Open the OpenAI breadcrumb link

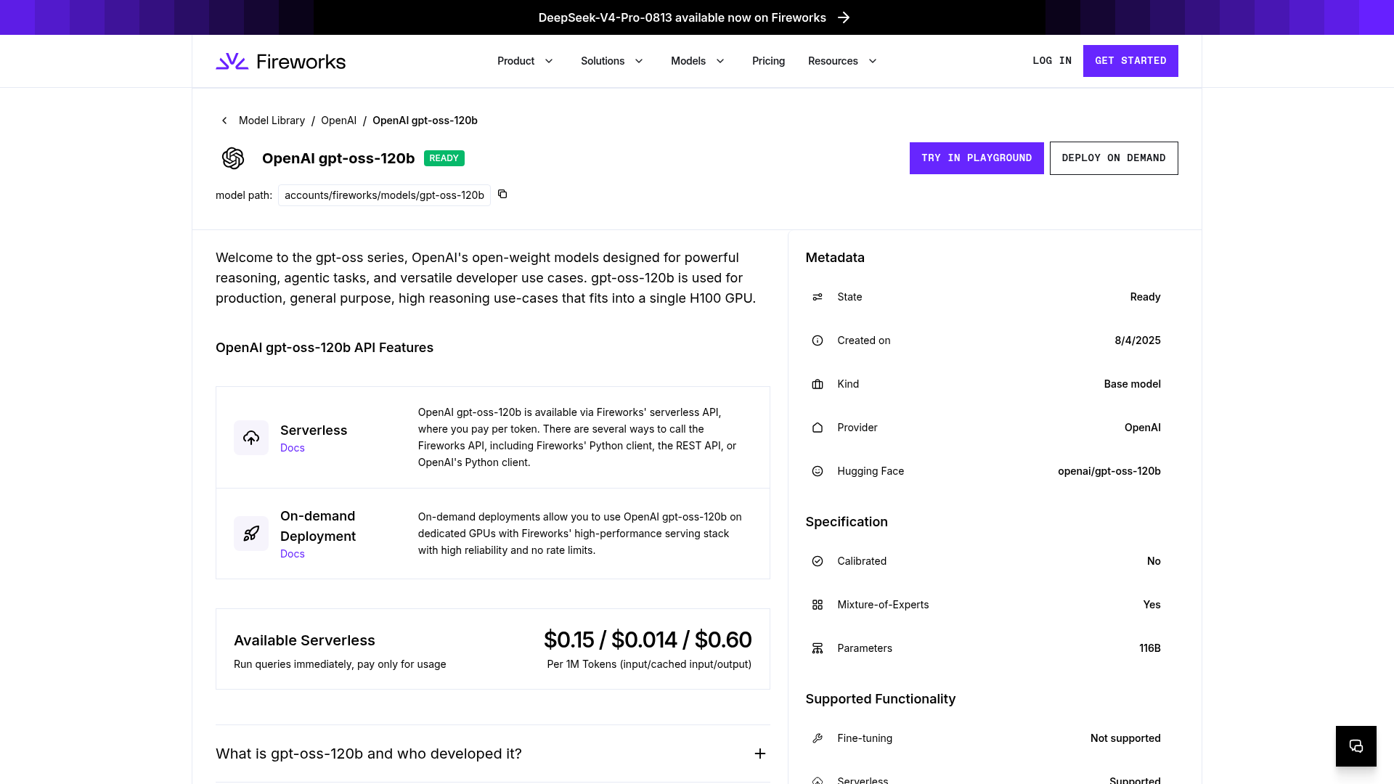point(338,121)
